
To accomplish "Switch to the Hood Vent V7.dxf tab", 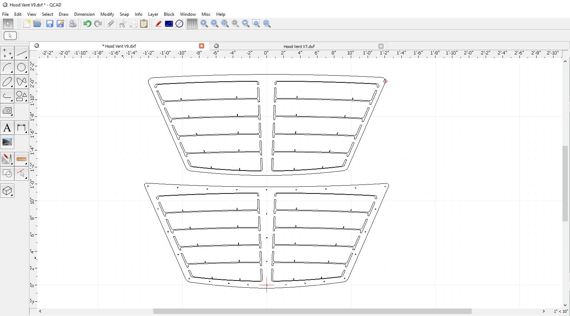I will click(x=299, y=46).
